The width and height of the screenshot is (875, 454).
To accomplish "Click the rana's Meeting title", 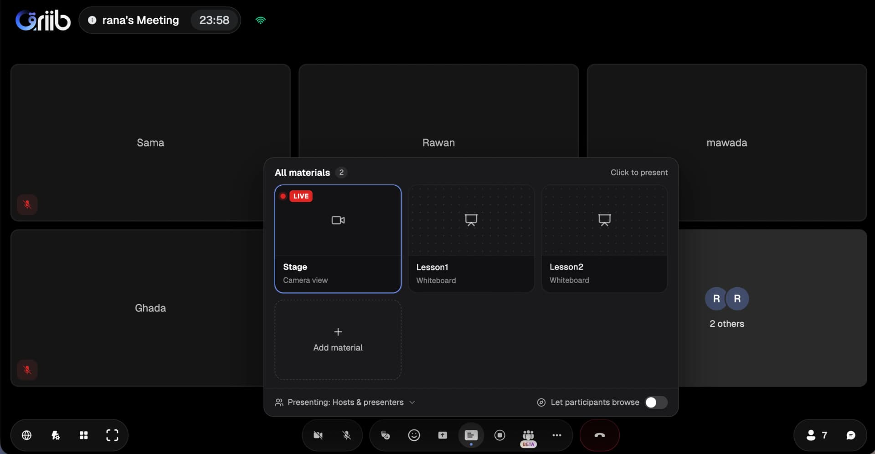I will click(x=140, y=20).
